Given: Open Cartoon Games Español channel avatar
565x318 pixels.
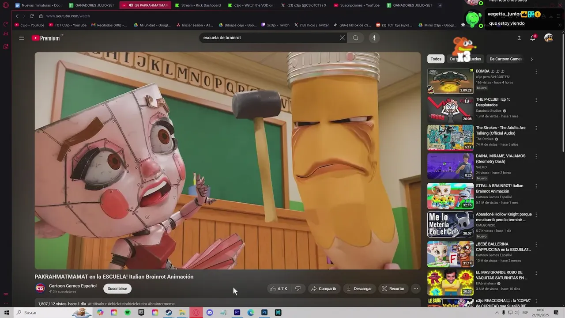Looking at the screenshot, I should click(40, 288).
